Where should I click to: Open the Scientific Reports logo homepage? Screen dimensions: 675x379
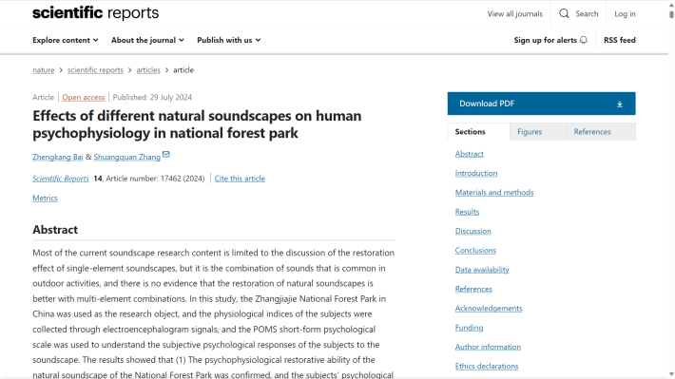pyautogui.click(x=96, y=13)
